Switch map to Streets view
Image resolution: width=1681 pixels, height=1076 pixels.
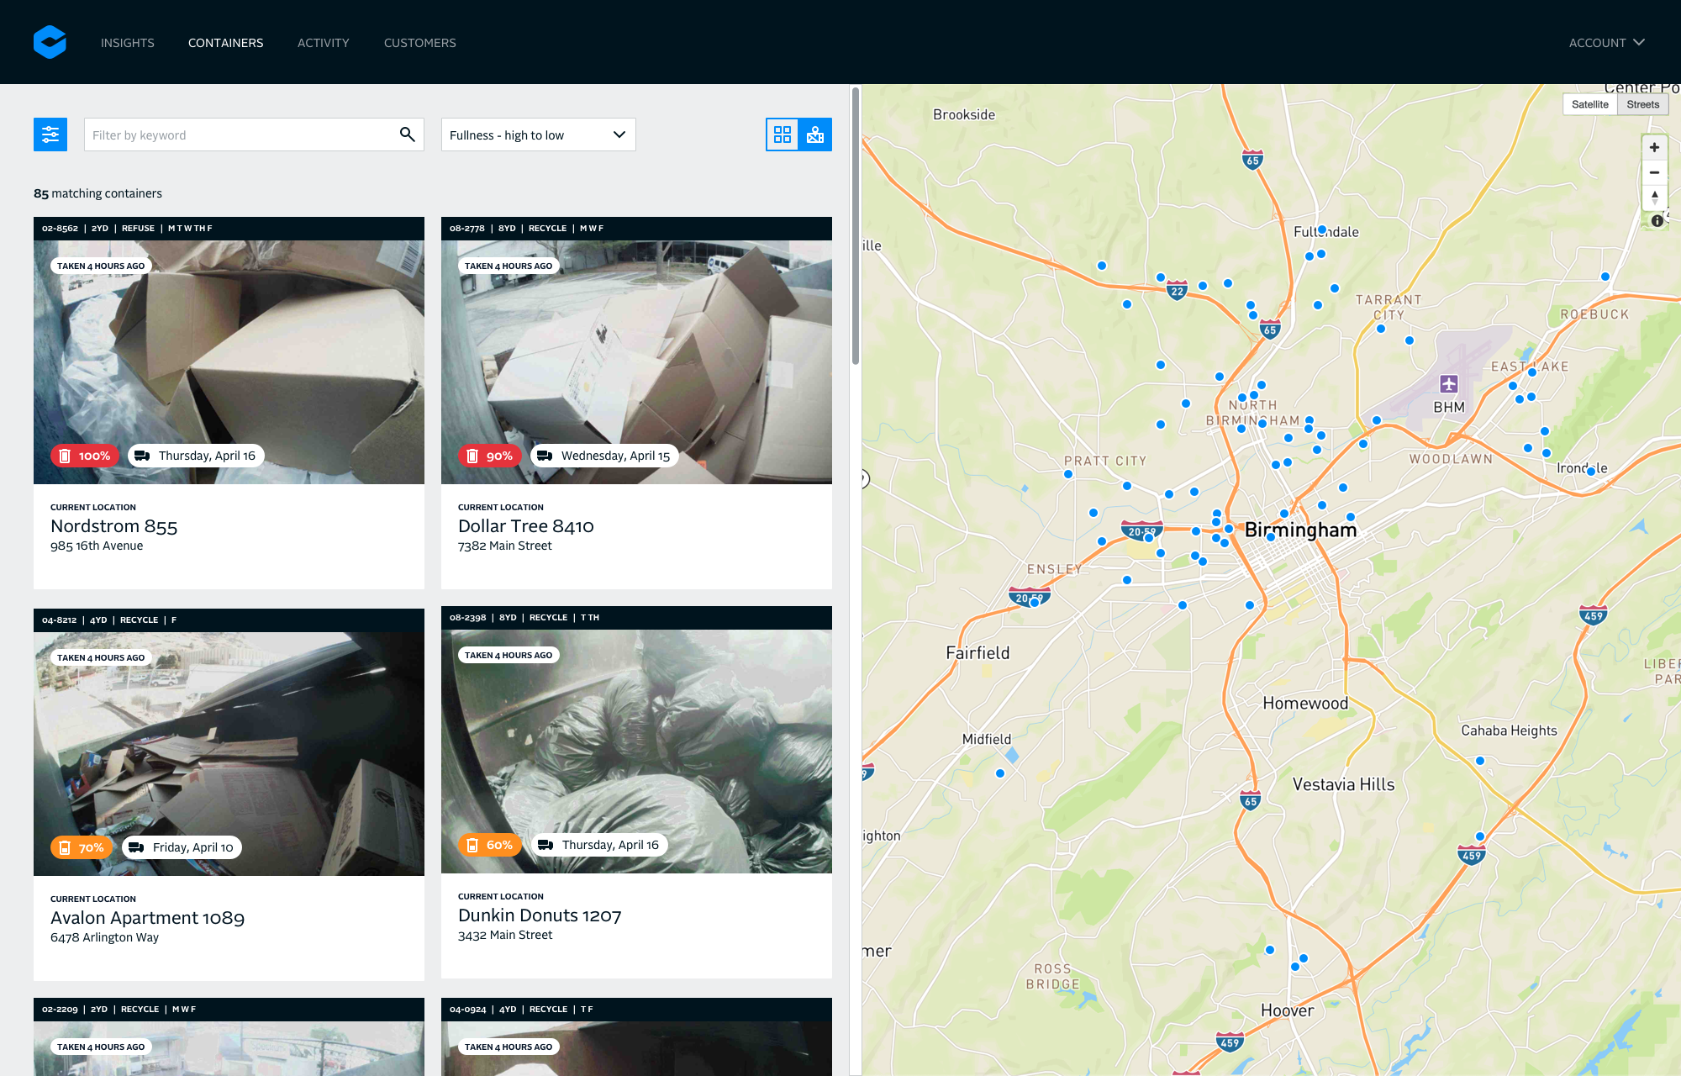pyautogui.click(x=1642, y=104)
